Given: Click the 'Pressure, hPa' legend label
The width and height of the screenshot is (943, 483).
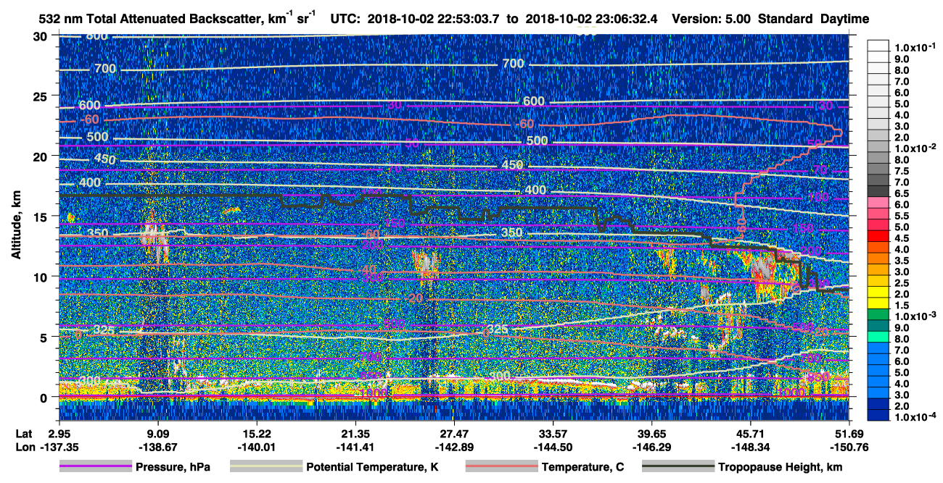Looking at the screenshot, I should pyautogui.click(x=173, y=468).
